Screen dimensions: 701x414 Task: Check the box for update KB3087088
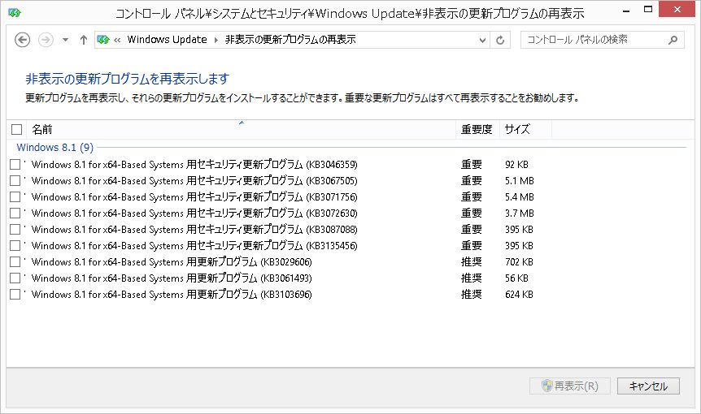[x=15, y=229]
